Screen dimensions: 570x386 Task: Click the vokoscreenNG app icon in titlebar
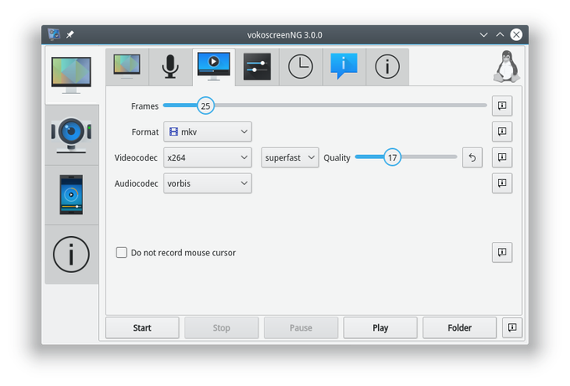(x=54, y=34)
